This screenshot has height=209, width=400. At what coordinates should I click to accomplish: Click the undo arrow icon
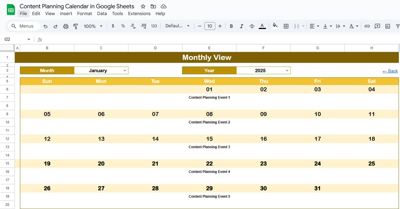click(x=46, y=26)
